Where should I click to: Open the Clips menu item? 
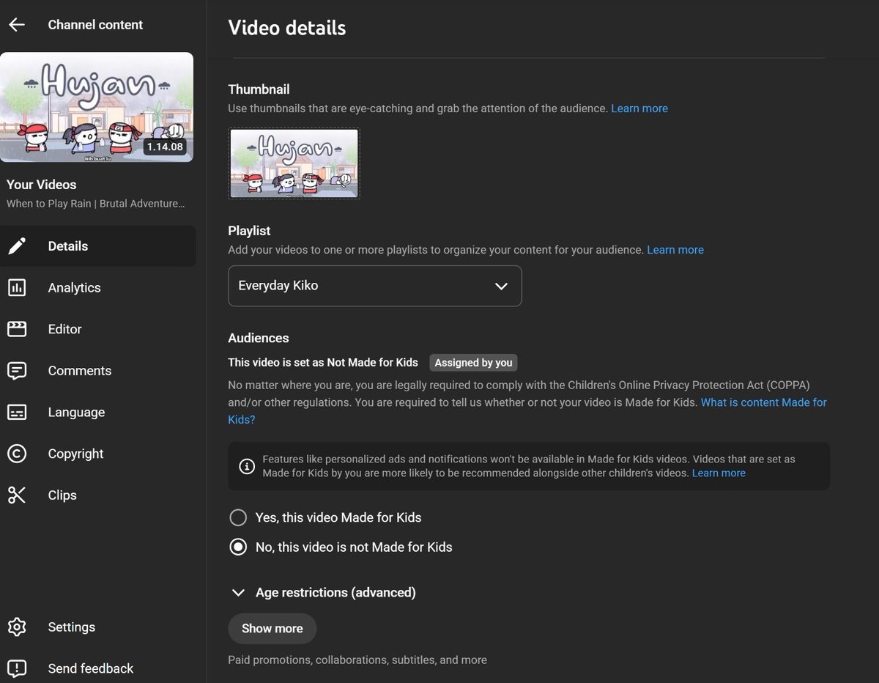click(x=98, y=495)
